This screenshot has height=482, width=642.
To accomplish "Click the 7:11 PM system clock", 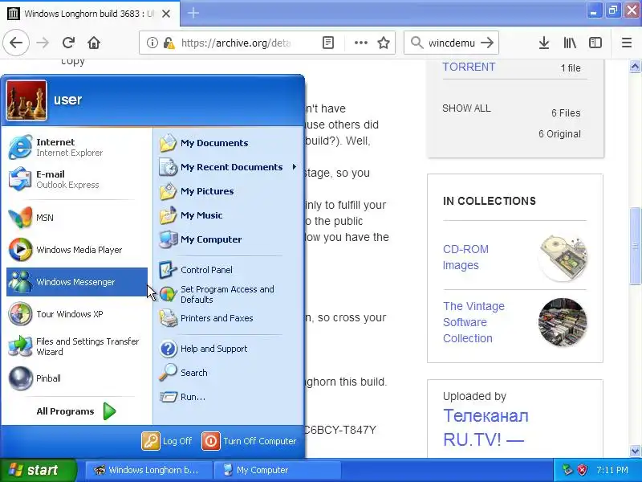I will tap(612, 470).
